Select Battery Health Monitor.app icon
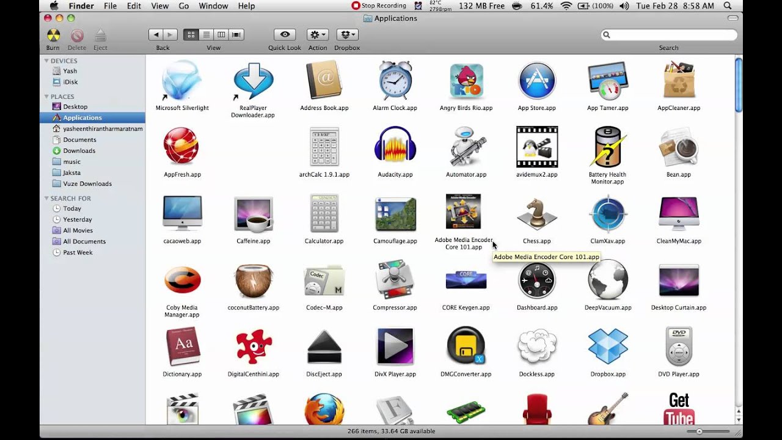Image resolution: width=782 pixels, height=440 pixels. (x=608, y=147)
